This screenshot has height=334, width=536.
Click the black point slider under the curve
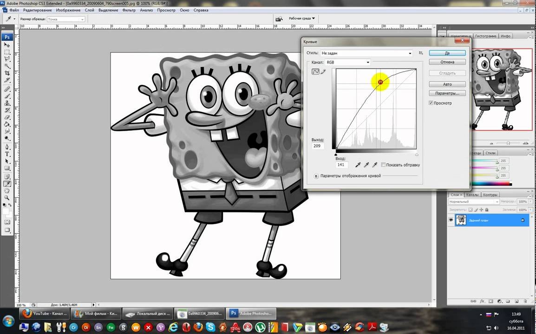336,154
